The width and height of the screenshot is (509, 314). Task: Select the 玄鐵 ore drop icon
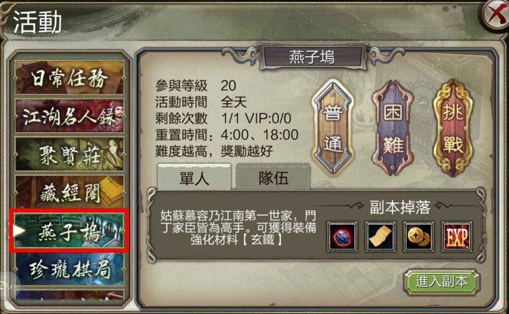[342, 236]
